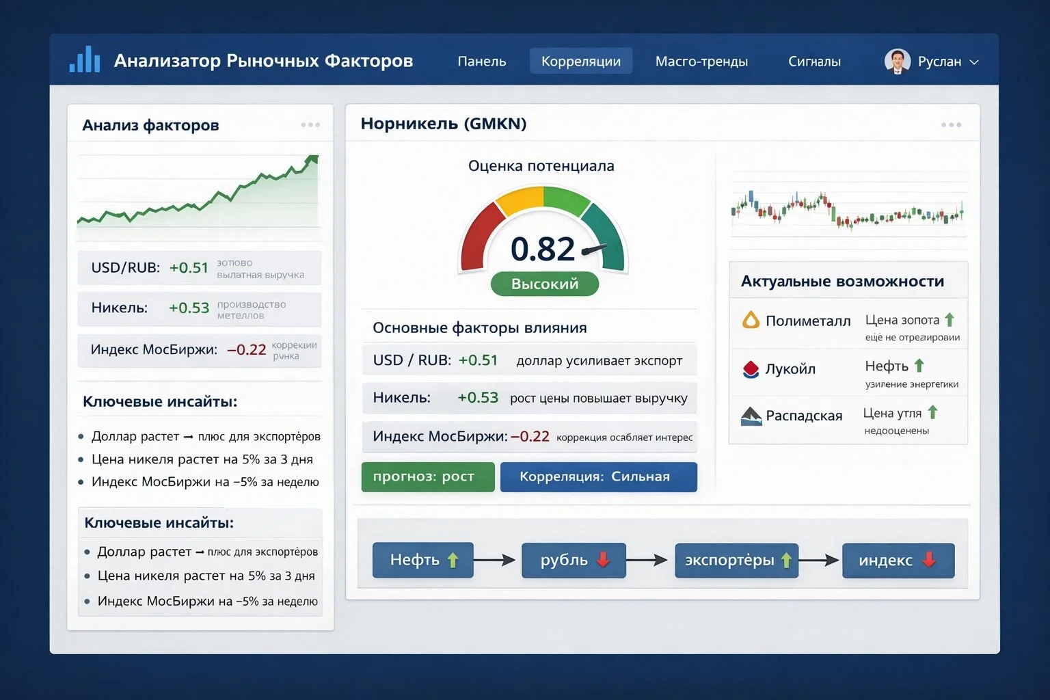
Task: Click the Корреляция: Сильная blue button
Action: [599, 476]
